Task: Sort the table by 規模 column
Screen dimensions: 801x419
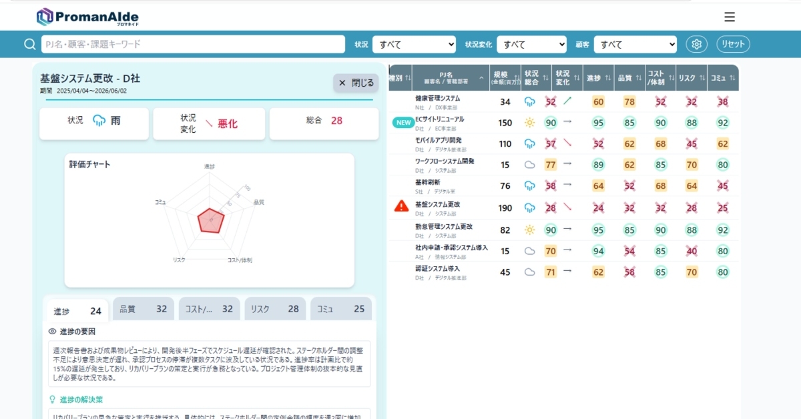Action: pos(505,77)
